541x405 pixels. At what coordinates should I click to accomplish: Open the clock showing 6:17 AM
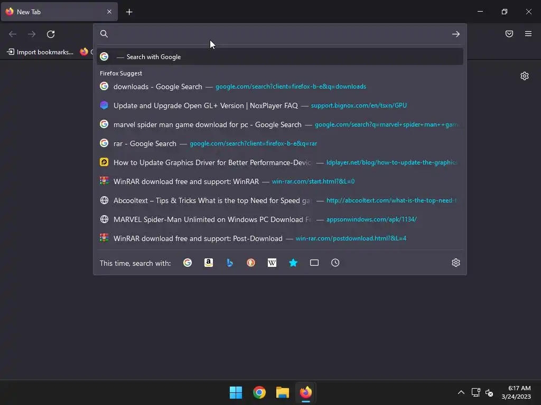[516, 392]
